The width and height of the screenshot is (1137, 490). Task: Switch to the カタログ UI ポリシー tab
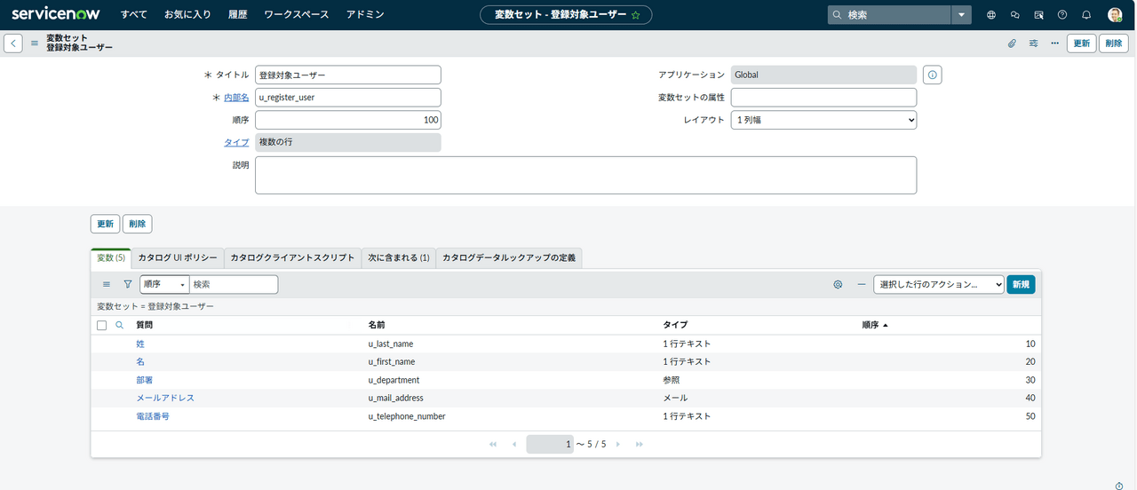178,257
